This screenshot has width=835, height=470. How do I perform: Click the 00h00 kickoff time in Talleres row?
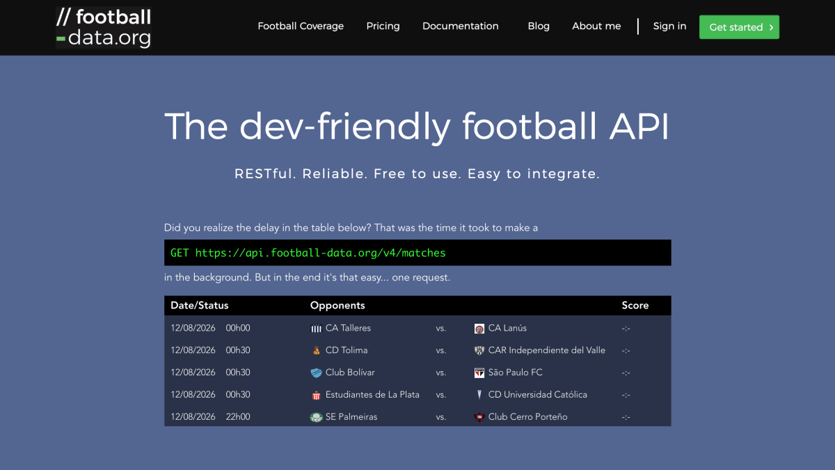click(238, 328)
